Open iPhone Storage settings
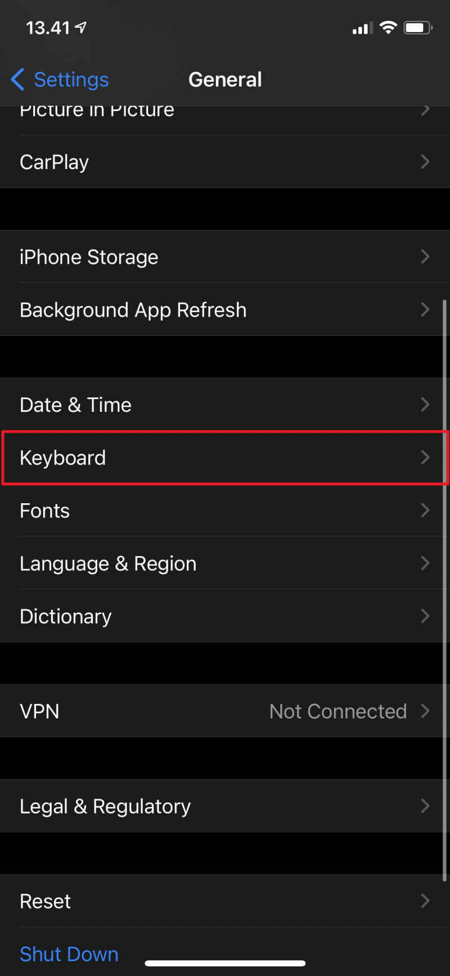450x976 pixels. click(89, 257)
